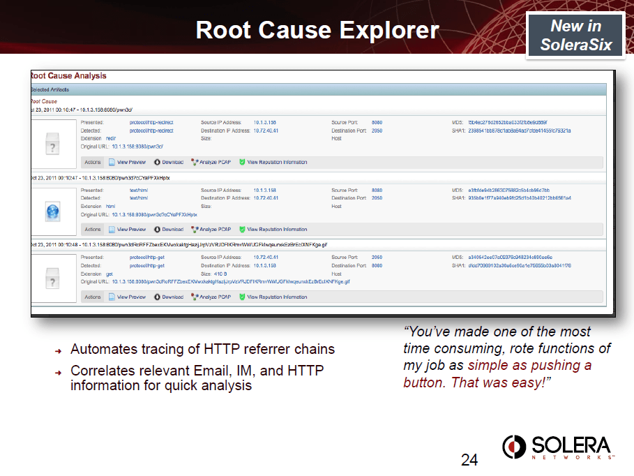Click reputation shield icon in the http-get row
The image size is (634, 476).
coord(242,297)
